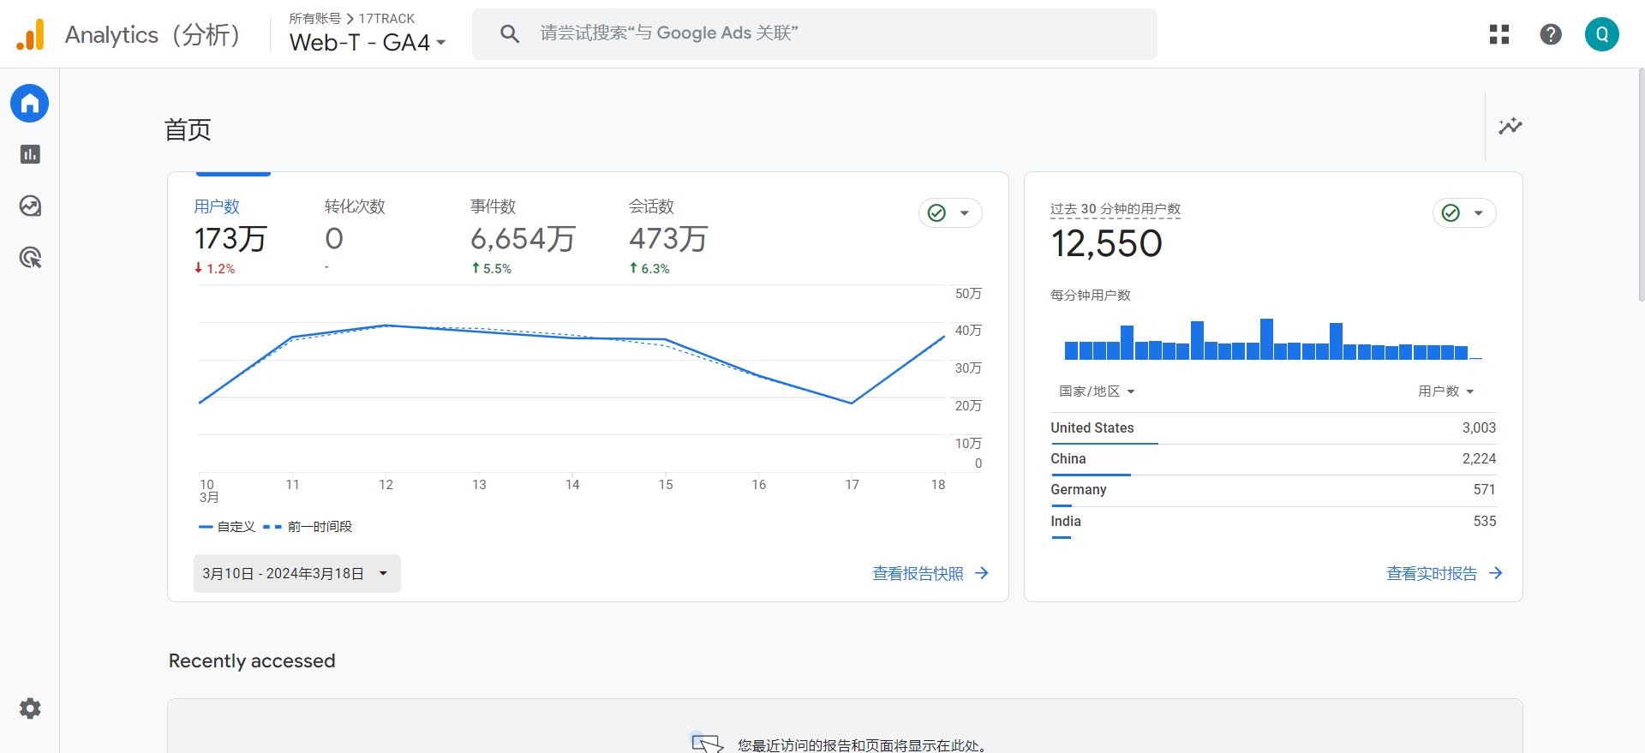Screen dimensions: 1645x753
Task: Open the 用户数 metric dropdown in realtime card
Action: coord(1446,391)
